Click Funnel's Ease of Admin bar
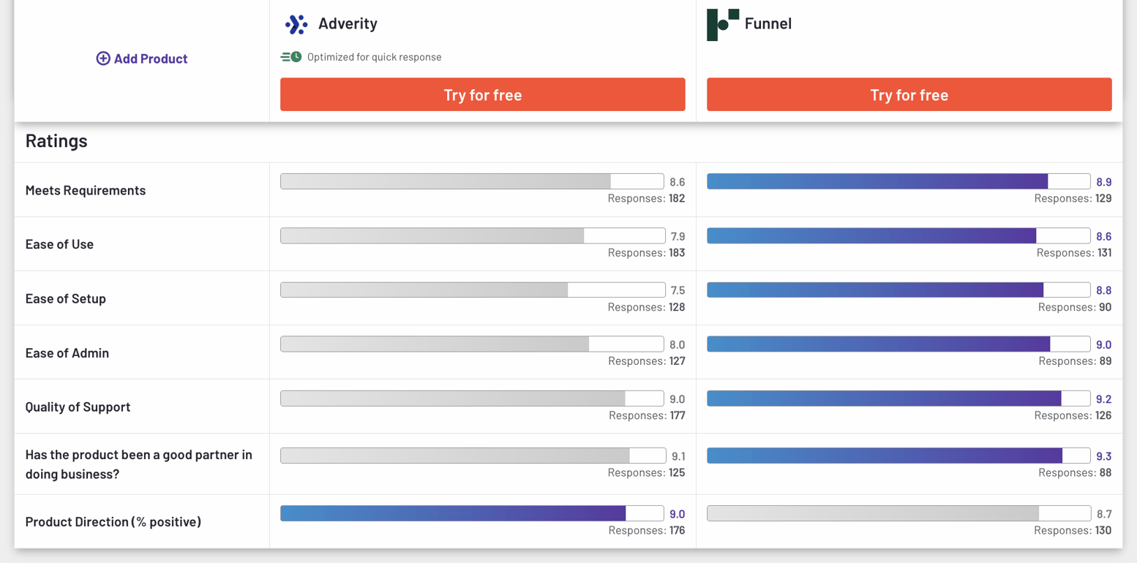The image size is (1137, 563). 898,344
